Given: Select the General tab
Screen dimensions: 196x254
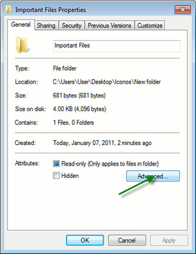Looking at the screenshot, I should point(21,25).
